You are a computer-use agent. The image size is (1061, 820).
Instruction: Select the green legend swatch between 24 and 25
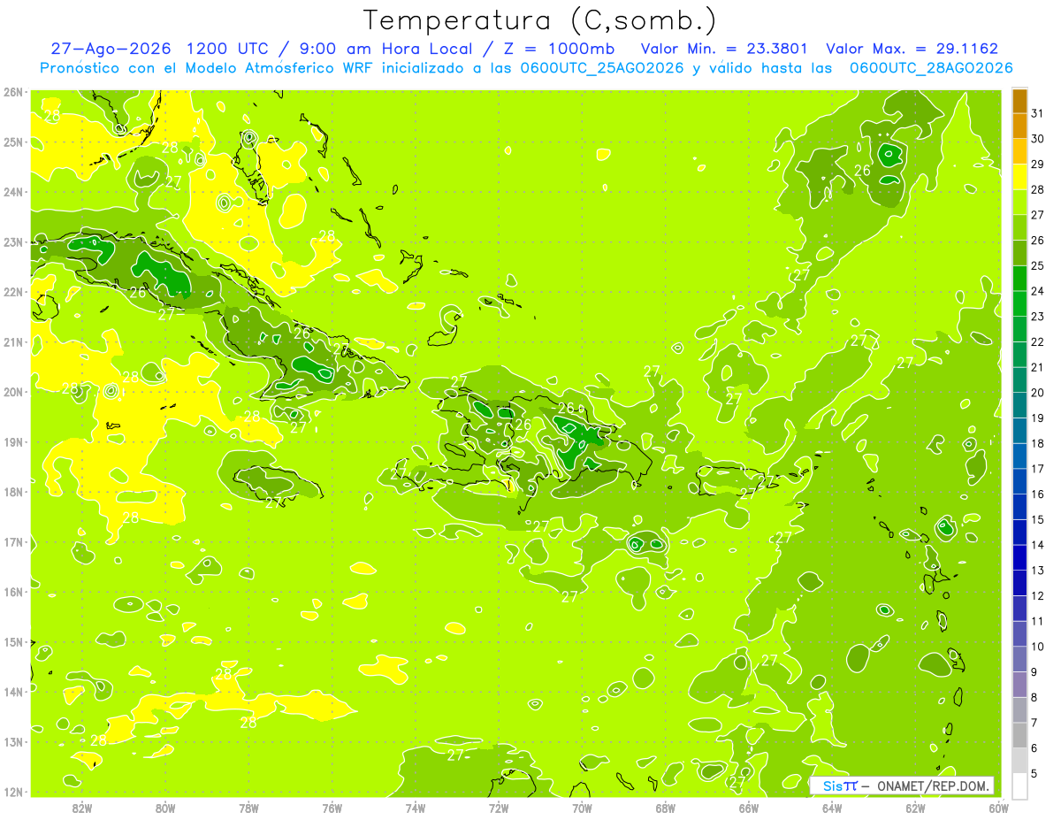coord(1019,279)
